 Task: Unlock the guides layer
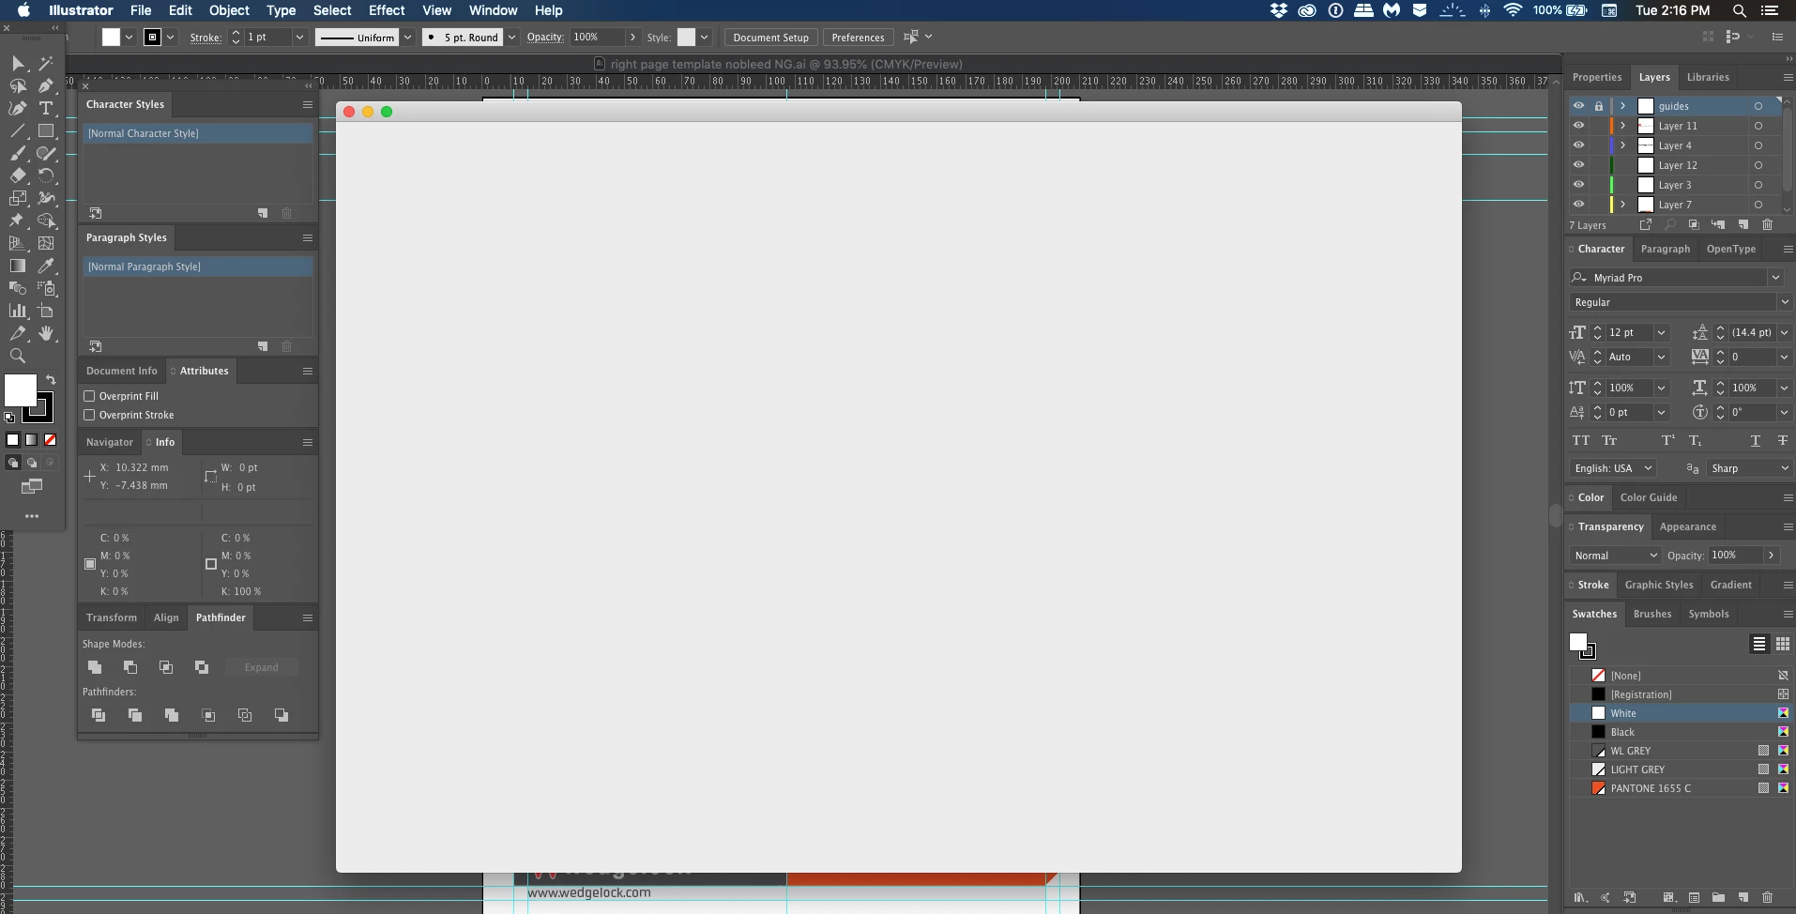1599,106
